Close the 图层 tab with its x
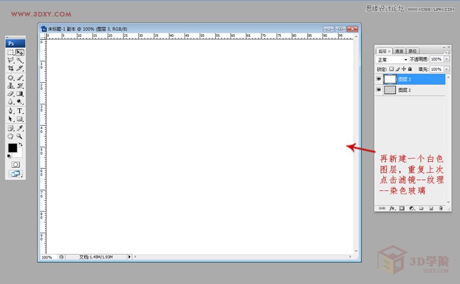460x284 pixels. (389, 51)
